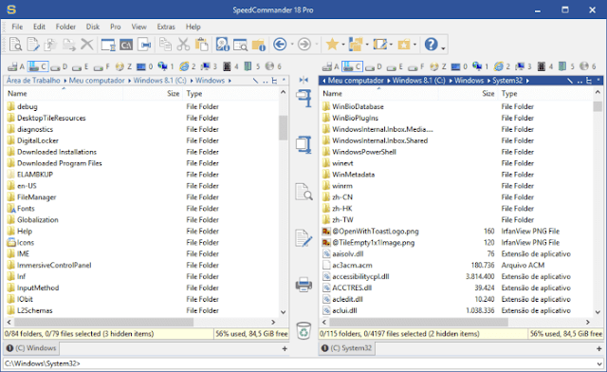Open the Folder menu
The width and height of the screenshot is (607, 372).
coord(65,27)
